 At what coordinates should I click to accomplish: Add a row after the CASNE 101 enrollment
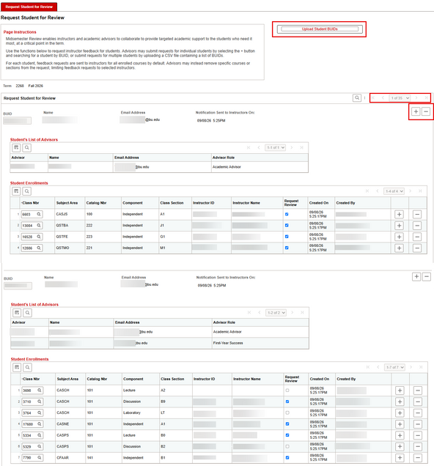click(x=400, y=424)
